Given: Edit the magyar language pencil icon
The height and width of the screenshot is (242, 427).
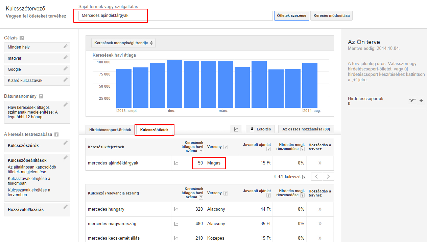Looking at the screenshot, I should (x=66, y=58).
